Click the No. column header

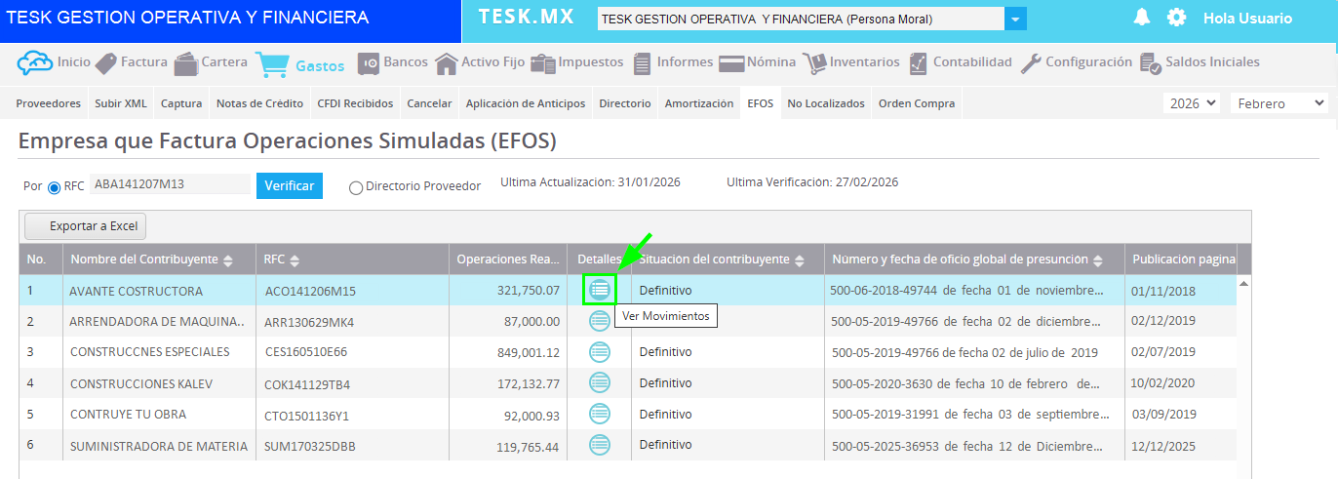coord(40,259)
